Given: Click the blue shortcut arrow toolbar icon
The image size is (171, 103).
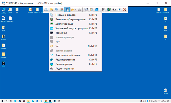Looking at the screenshot, I should pyautogui.click(x=119, y=10).
